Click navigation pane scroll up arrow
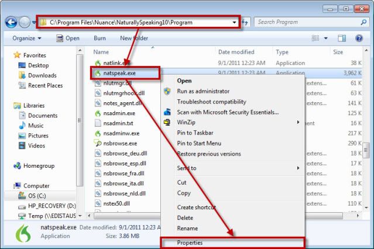Viewport: 374px width, 249px height. (80, 50)
